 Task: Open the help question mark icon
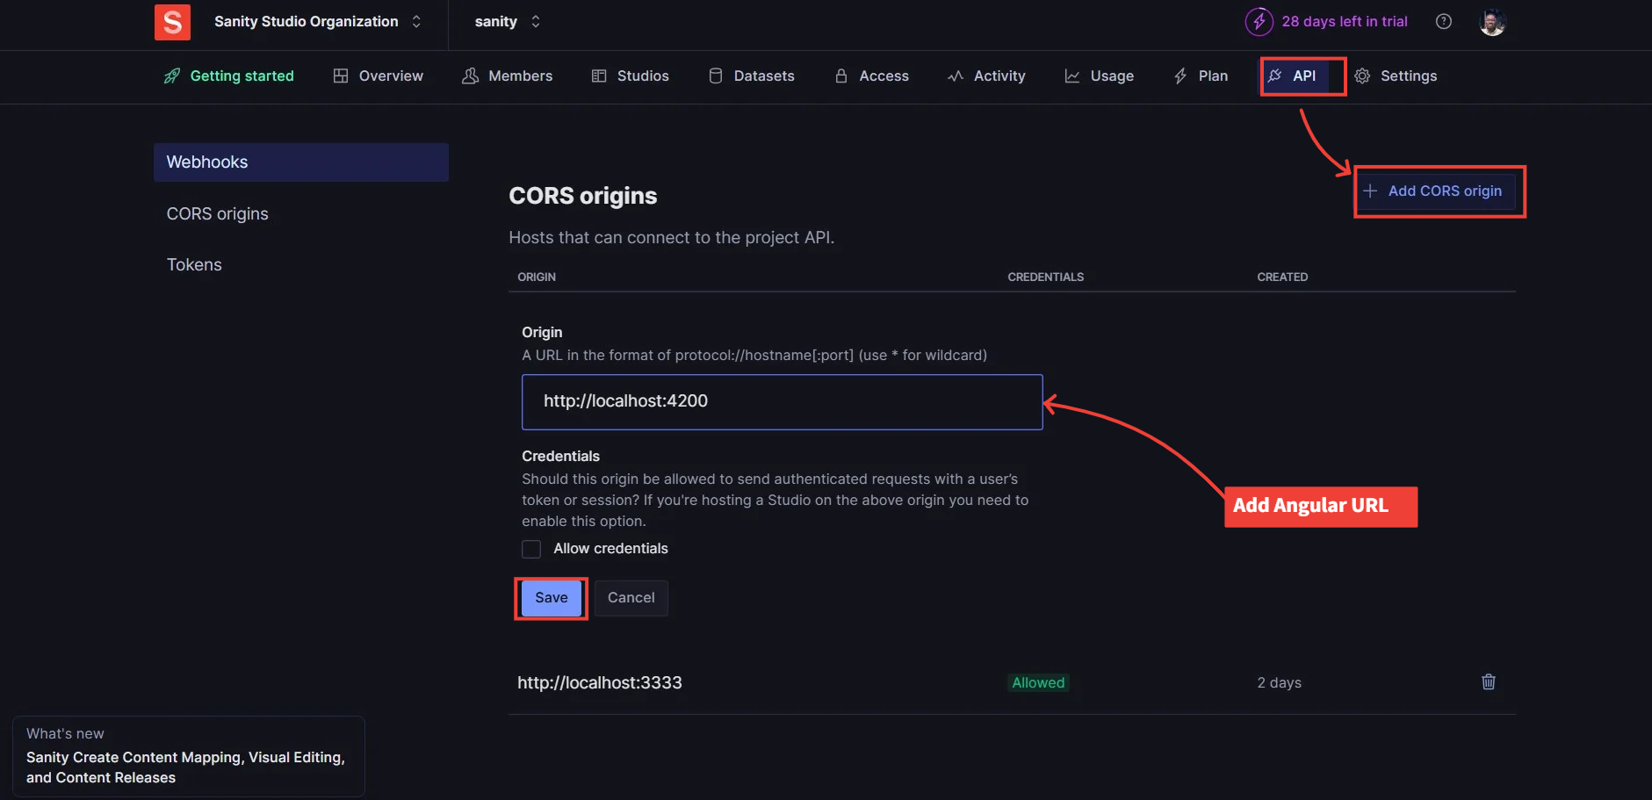tap(1443, 22)
